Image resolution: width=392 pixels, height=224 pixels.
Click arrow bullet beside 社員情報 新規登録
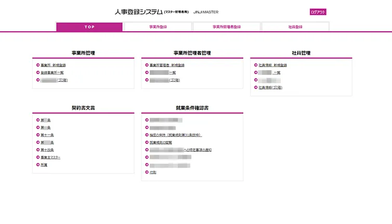(x=256, y=65)
